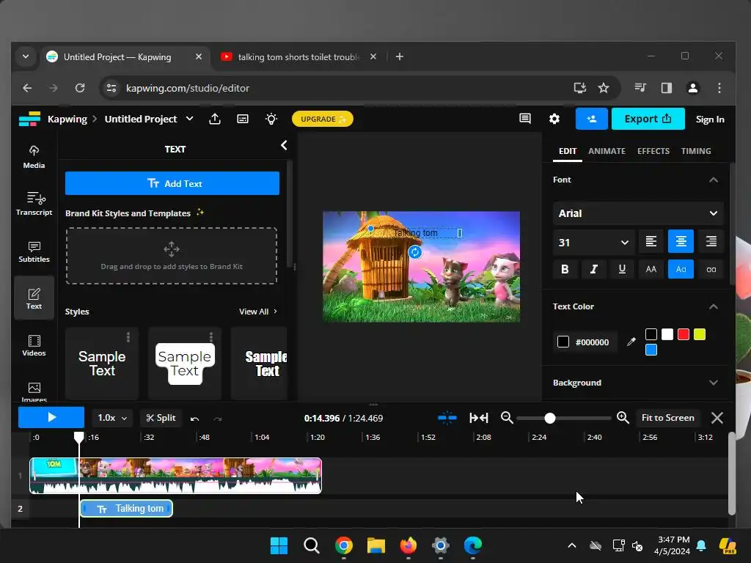Viewport: 751px width, 563px height.
Task: Switch to the TIMING tab
Action: [696, 151]
